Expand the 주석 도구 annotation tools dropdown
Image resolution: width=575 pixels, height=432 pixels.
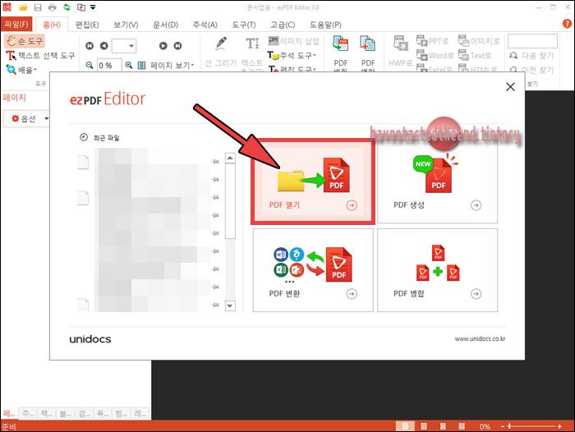[x=292, y=55]
